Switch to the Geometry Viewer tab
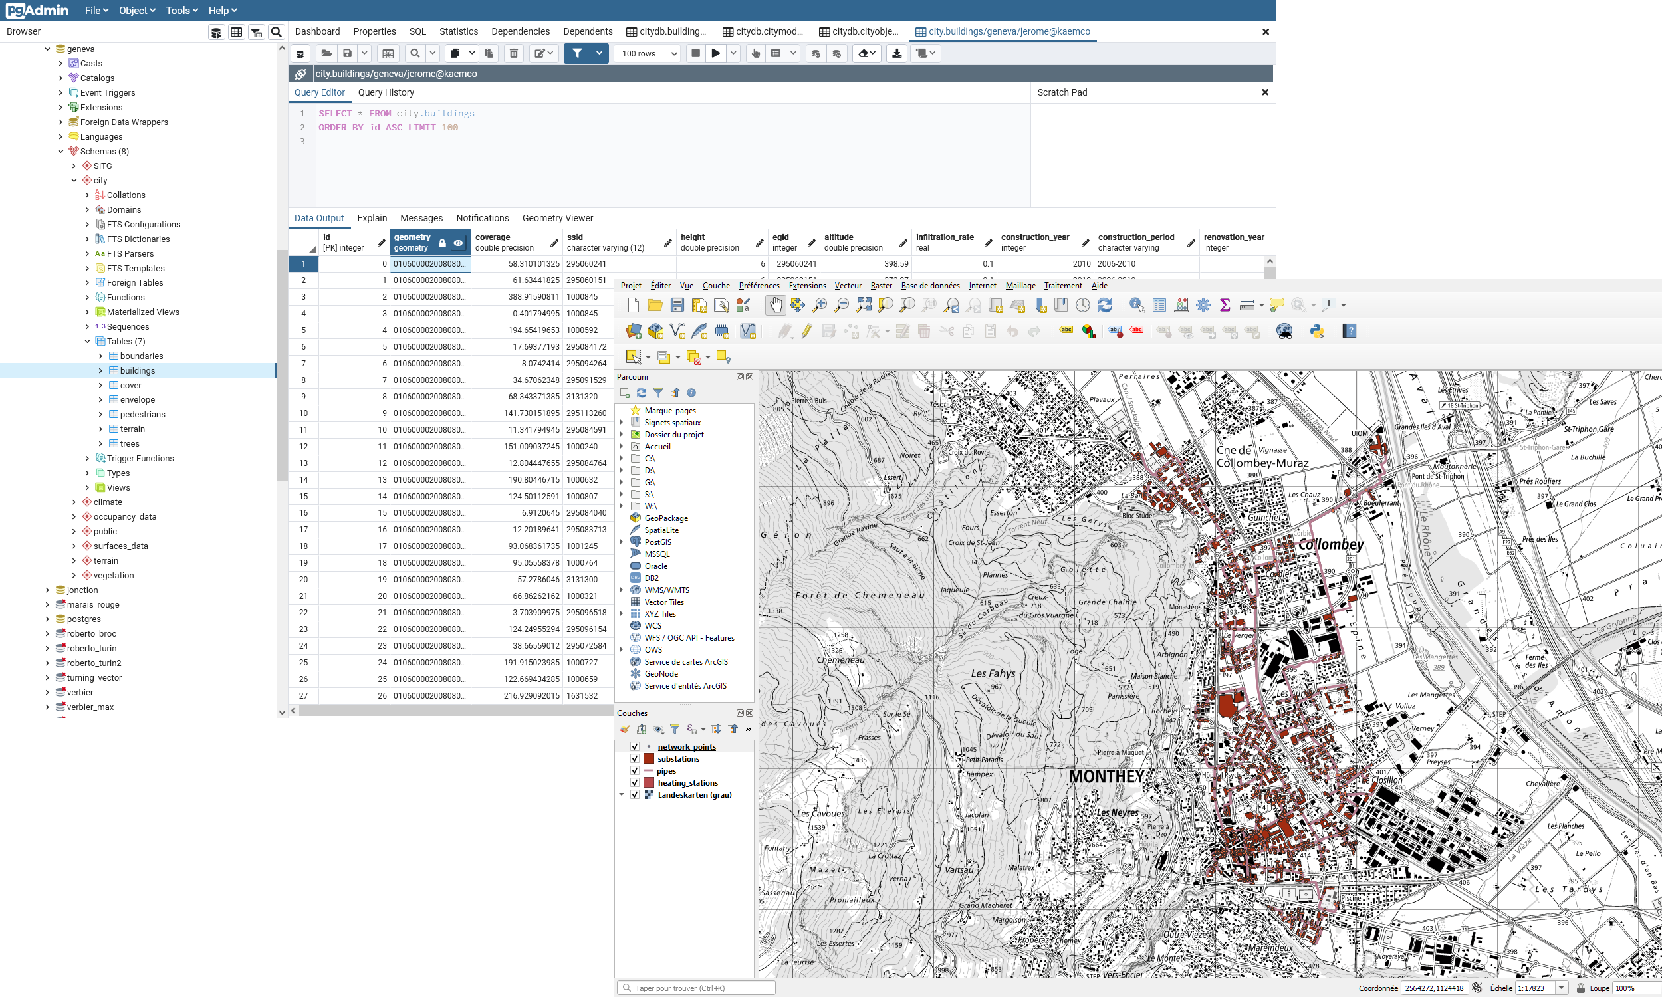 coord(557,219)
